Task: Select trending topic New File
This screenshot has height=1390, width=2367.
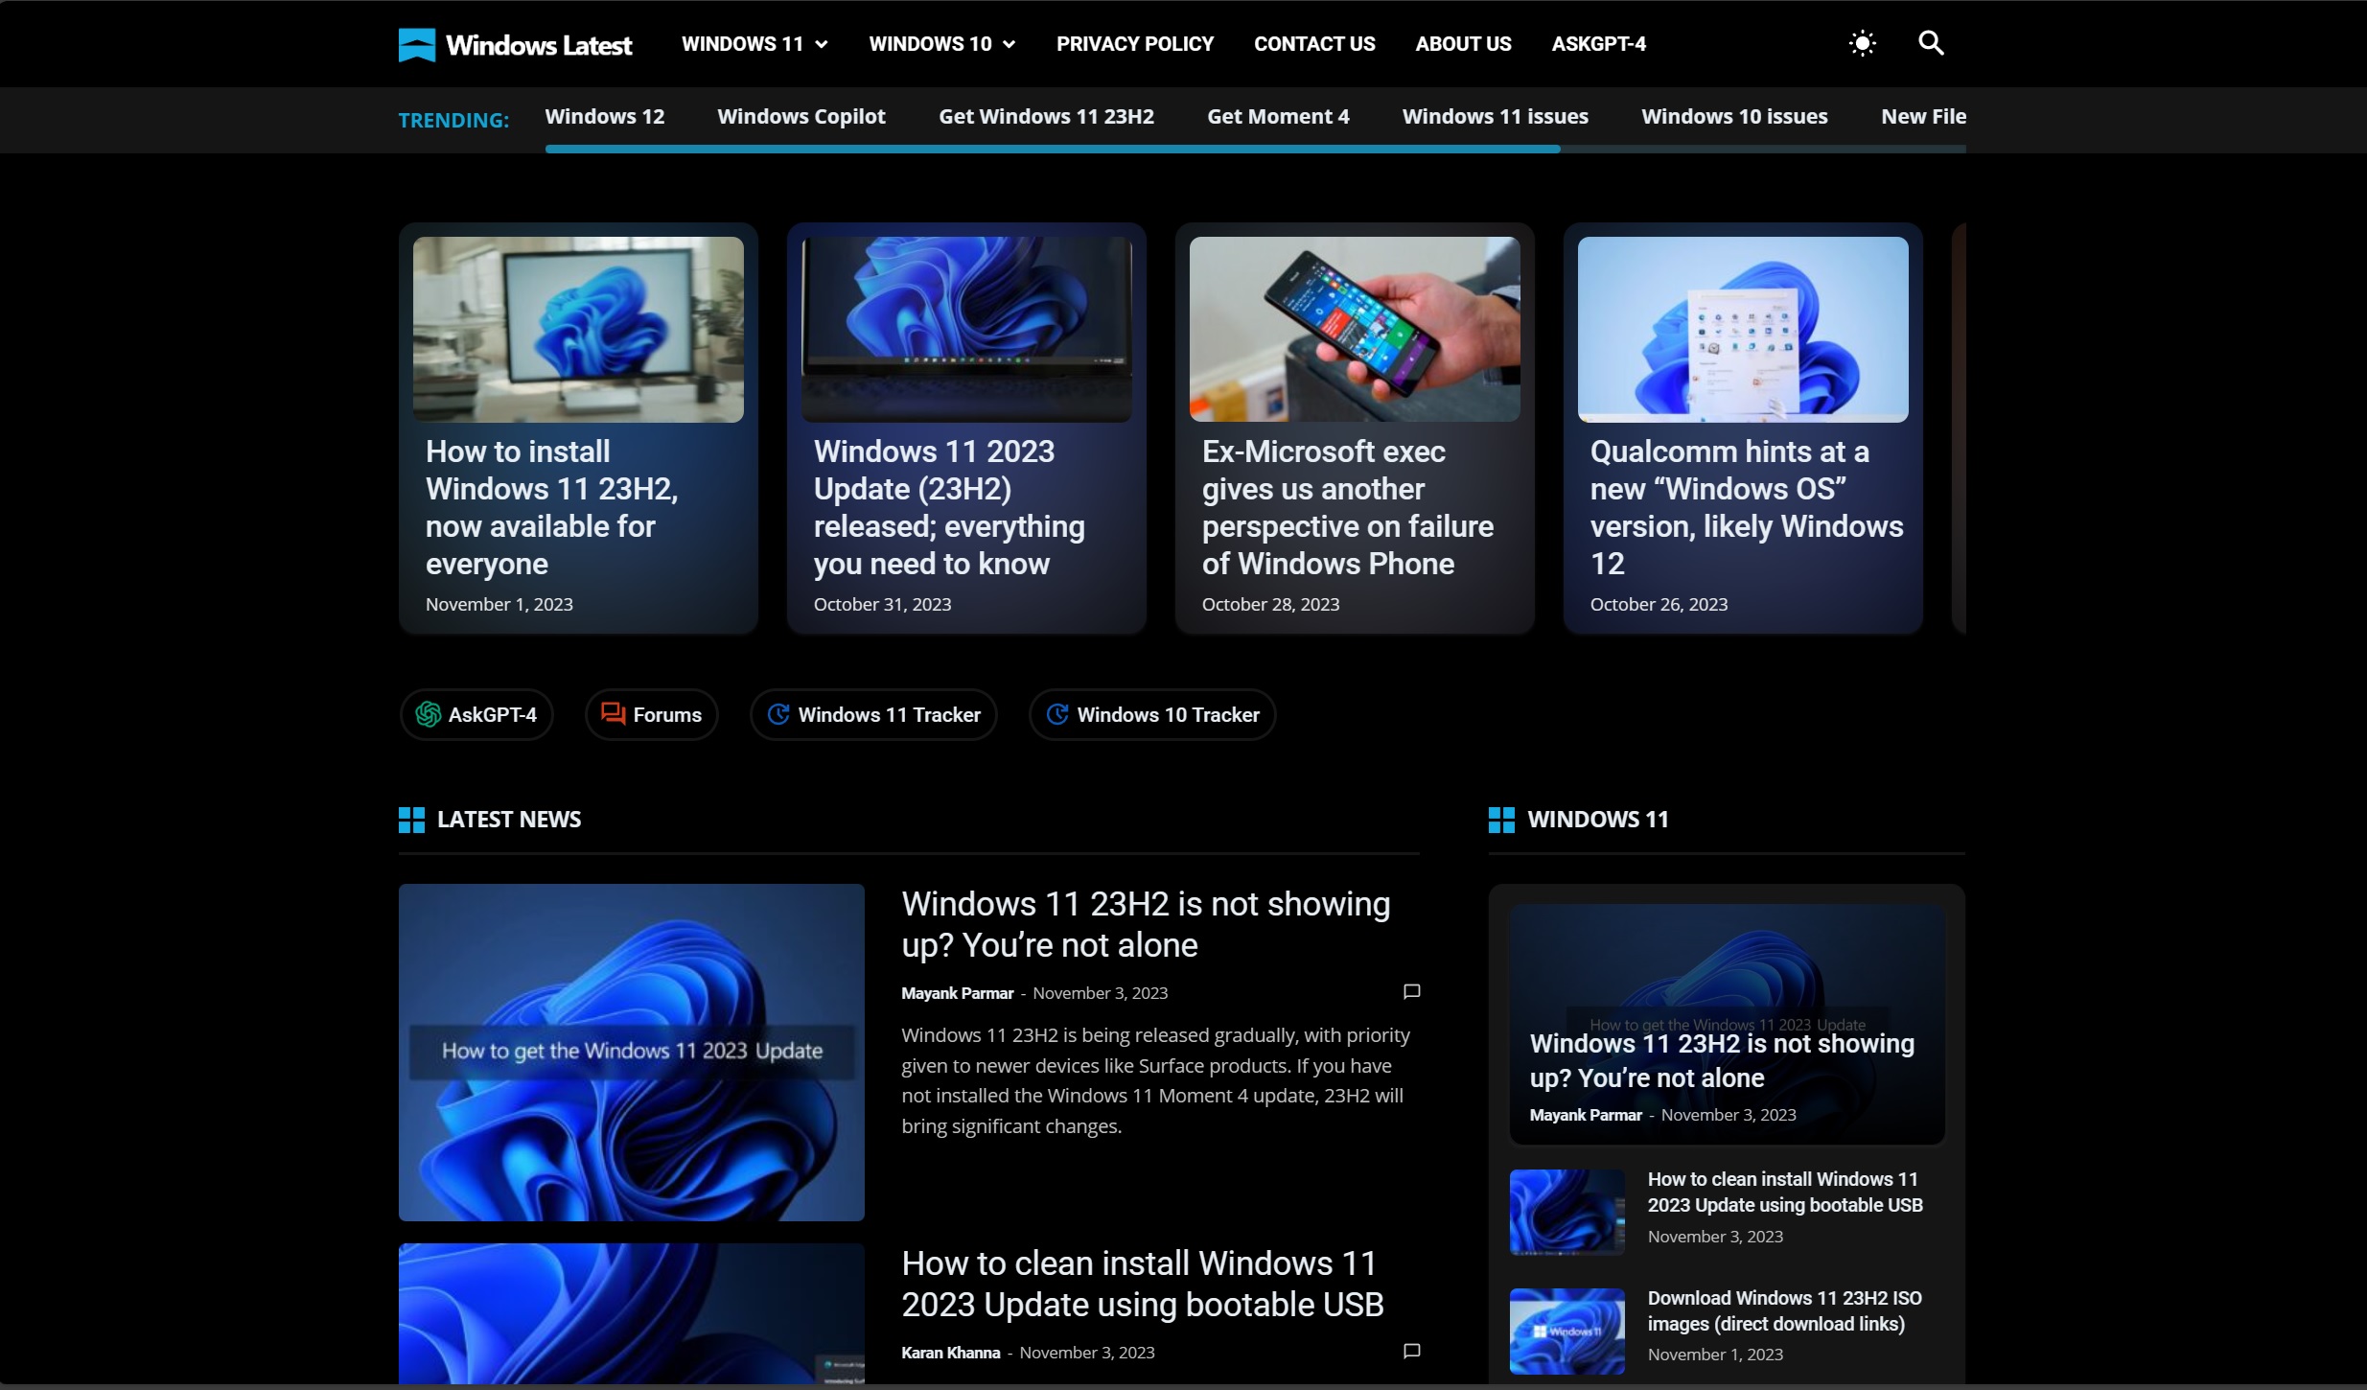Action: pos(1923,116)
